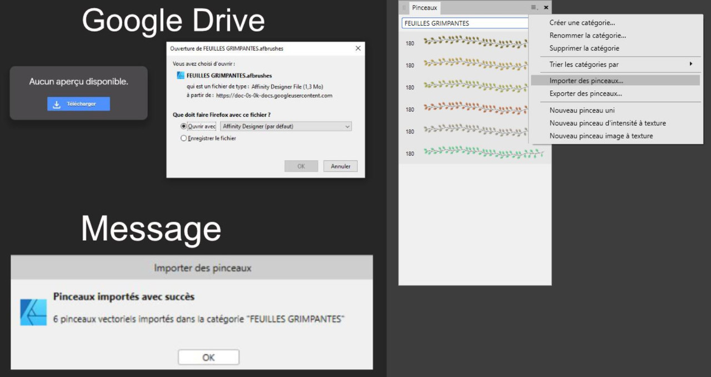Click the Affinity Designer logo in message
The image size is (711, 377).
[33, 312]
